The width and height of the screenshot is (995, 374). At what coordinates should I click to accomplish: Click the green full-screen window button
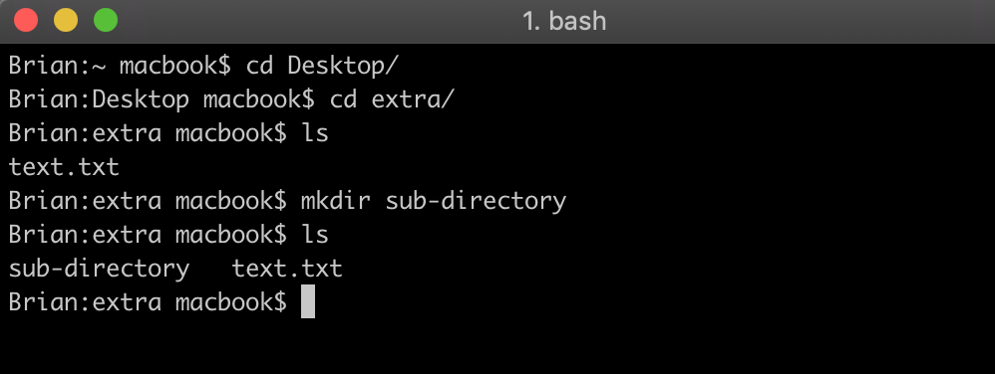[x=106, y=20]
